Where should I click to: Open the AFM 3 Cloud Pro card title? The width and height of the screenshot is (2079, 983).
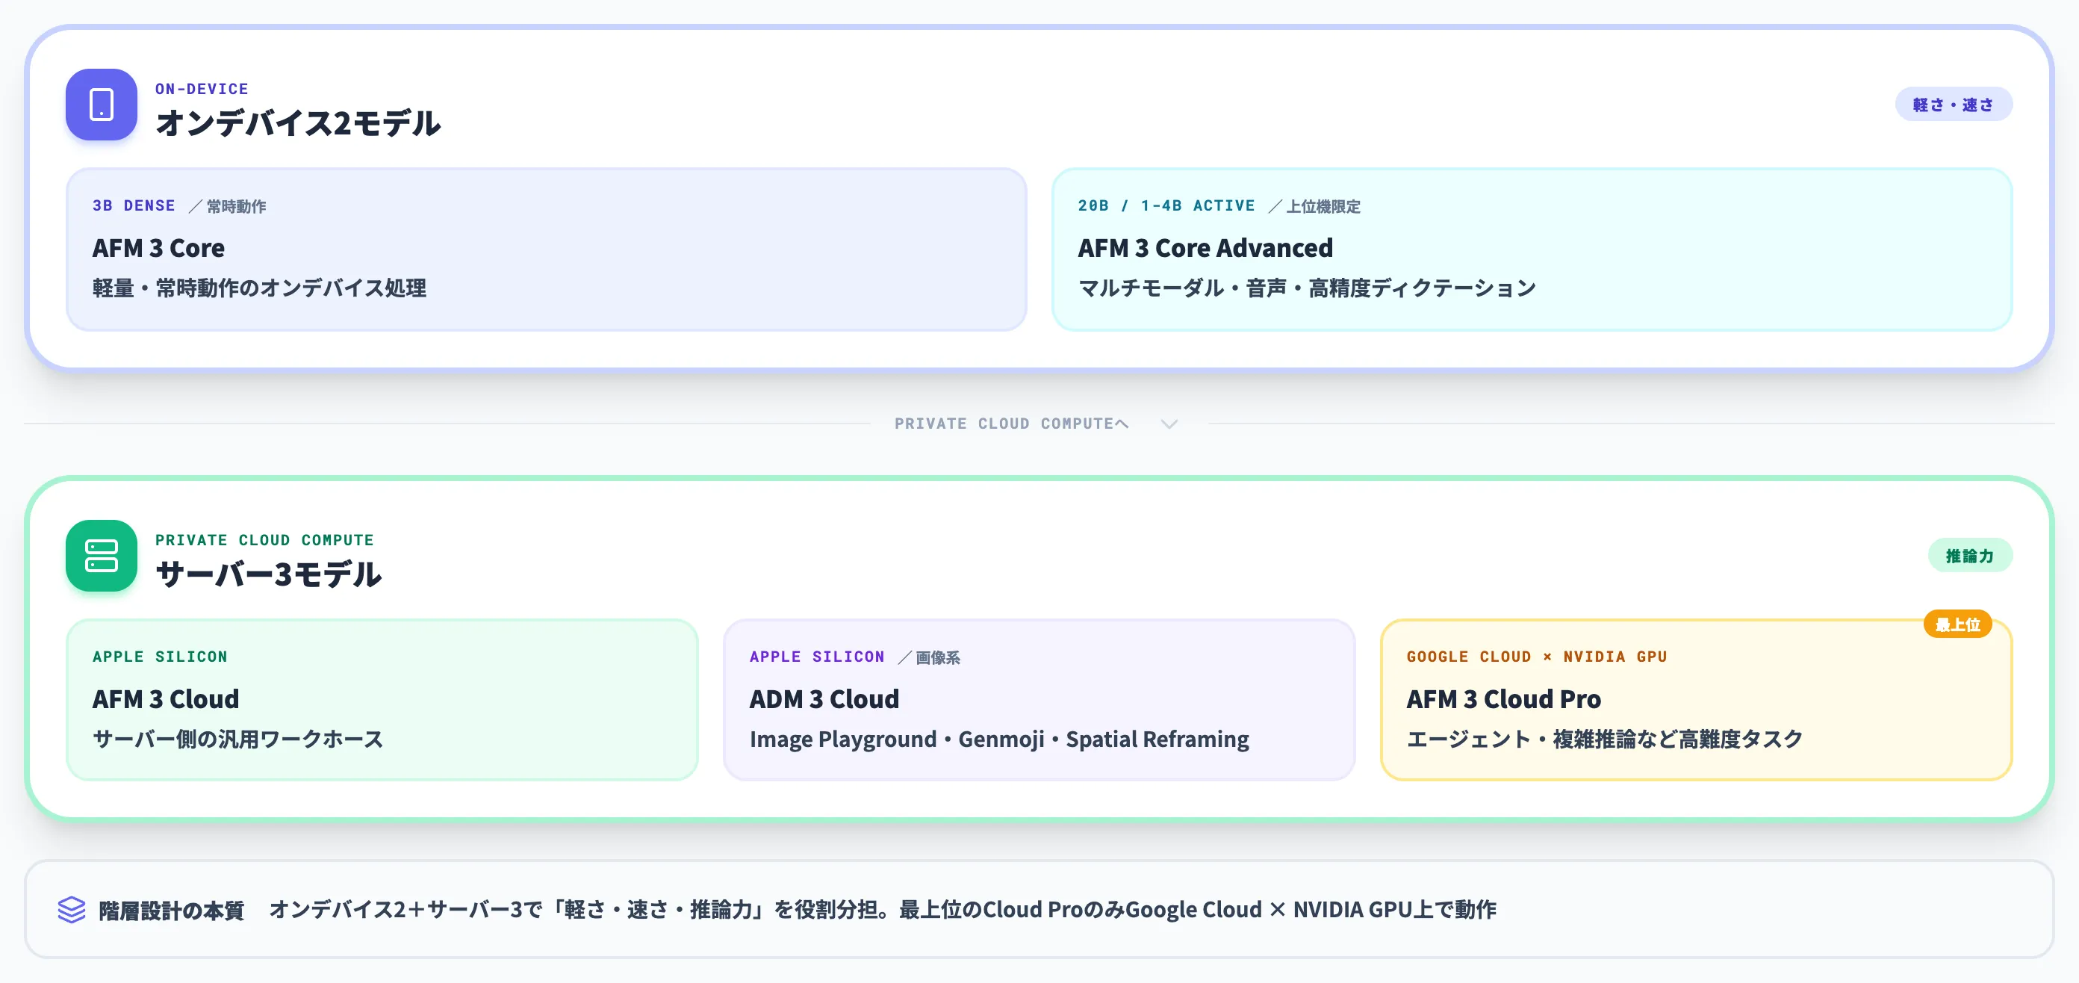[1503, 699]
